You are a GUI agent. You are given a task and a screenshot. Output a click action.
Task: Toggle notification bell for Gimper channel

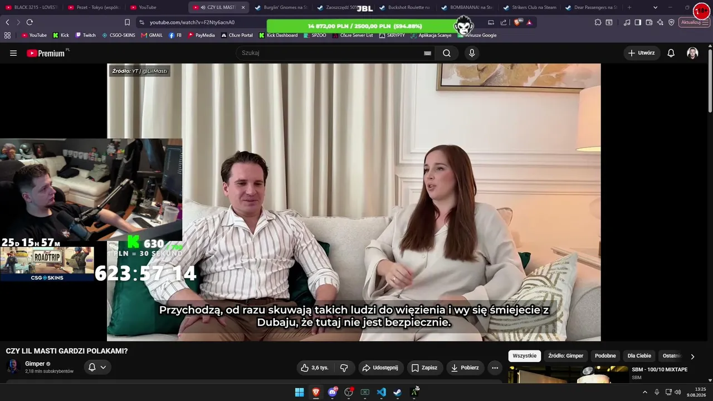coord(97,367)
